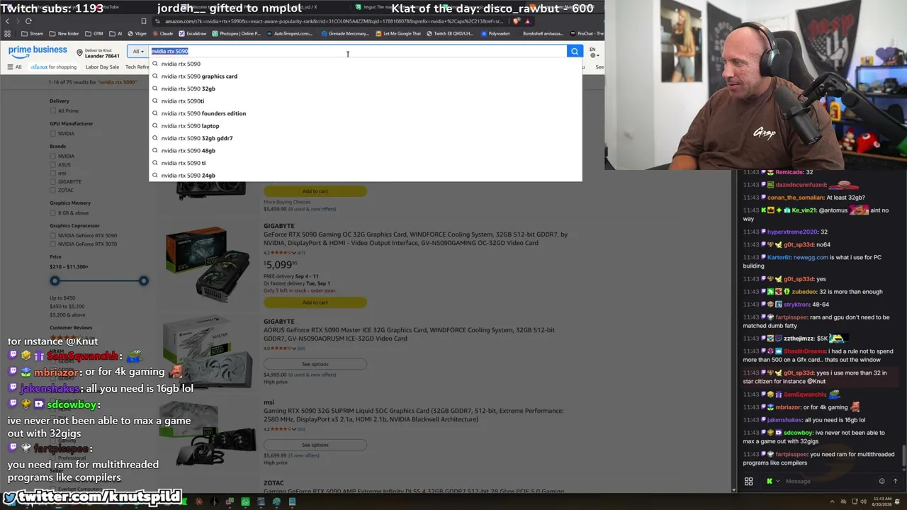Add Gigabyte Gaming OC 5090 to cart
This screenshot has height=510, width=907.
coord(315,302)
